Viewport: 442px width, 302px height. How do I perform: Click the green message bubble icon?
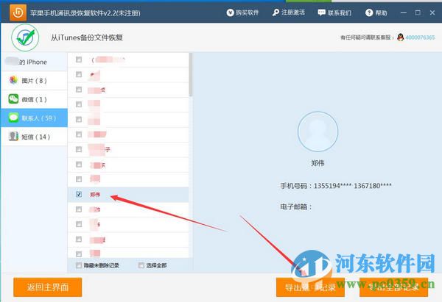click(x=13, y=118)
